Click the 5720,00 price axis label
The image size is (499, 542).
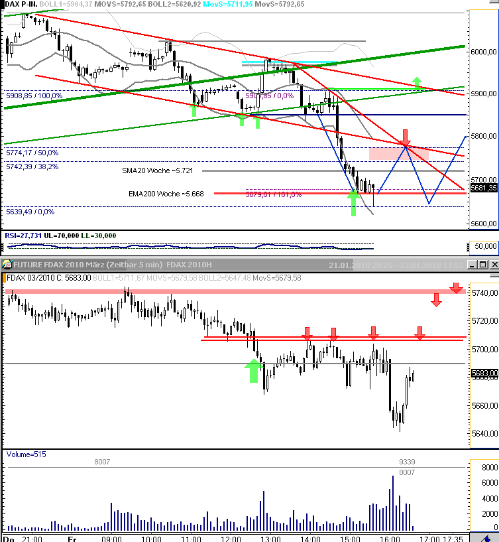coord(485,321)
